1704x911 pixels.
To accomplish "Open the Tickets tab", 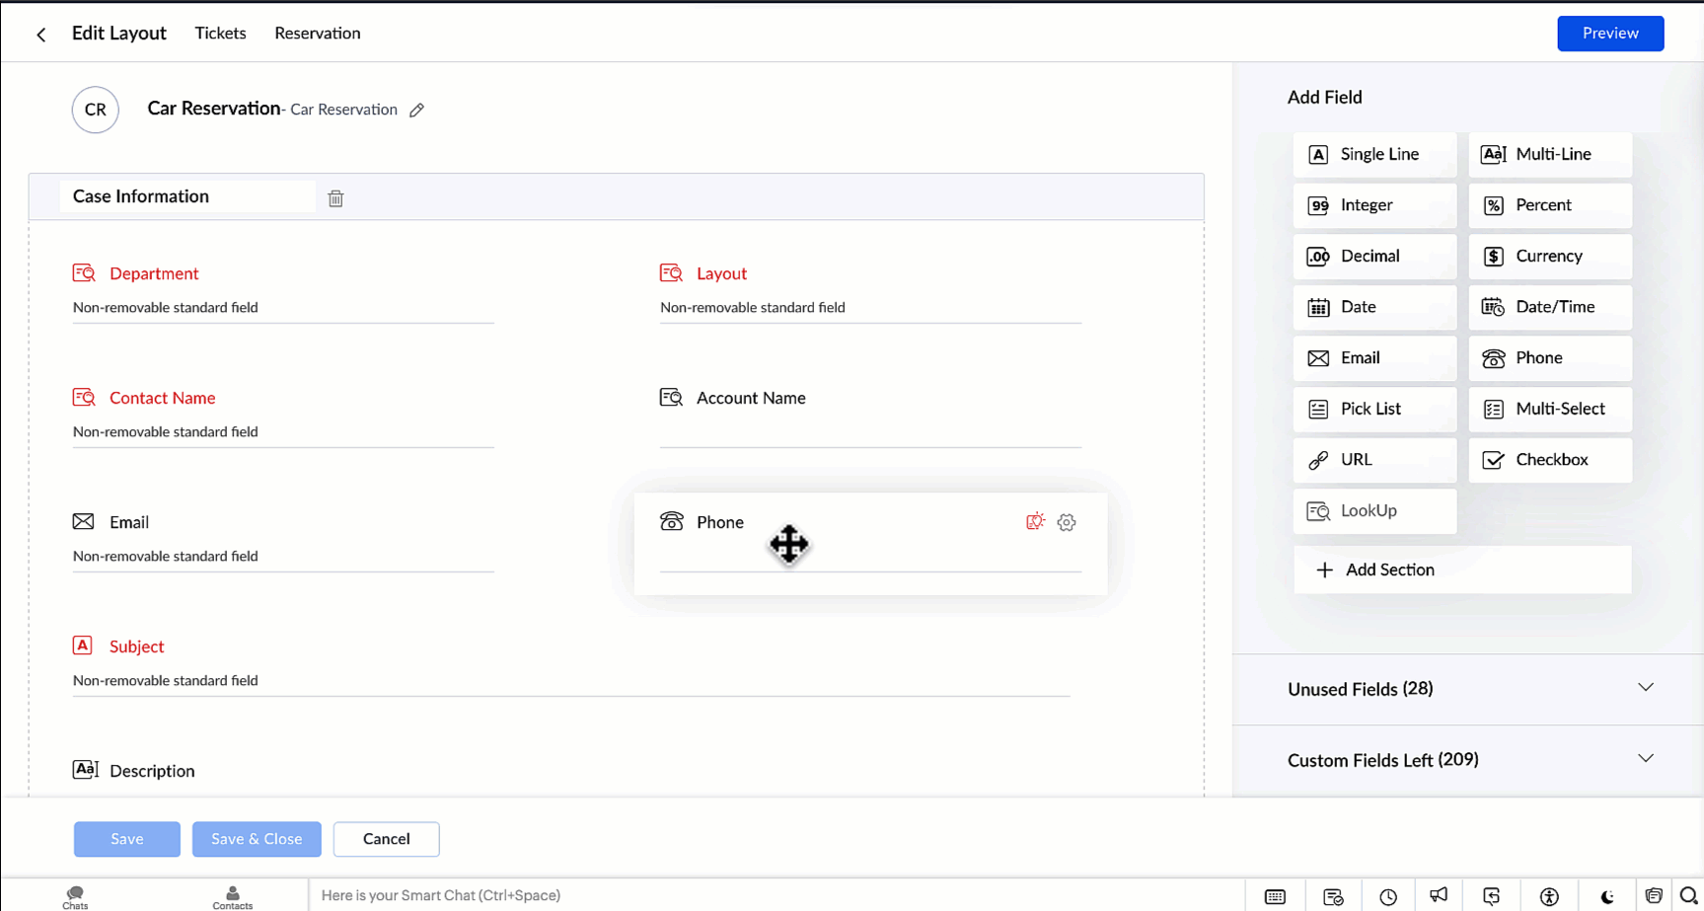I will (220, 33).
